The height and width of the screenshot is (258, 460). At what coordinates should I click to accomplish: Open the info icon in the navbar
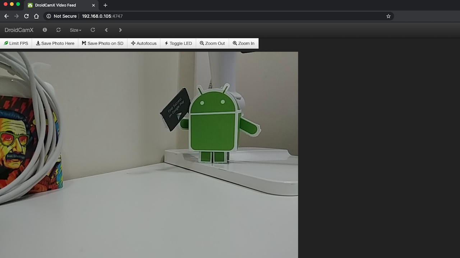tap(45, 30)
